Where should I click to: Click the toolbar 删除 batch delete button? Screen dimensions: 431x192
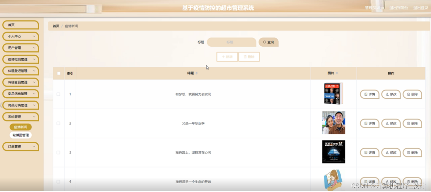(x=249, y=57)
